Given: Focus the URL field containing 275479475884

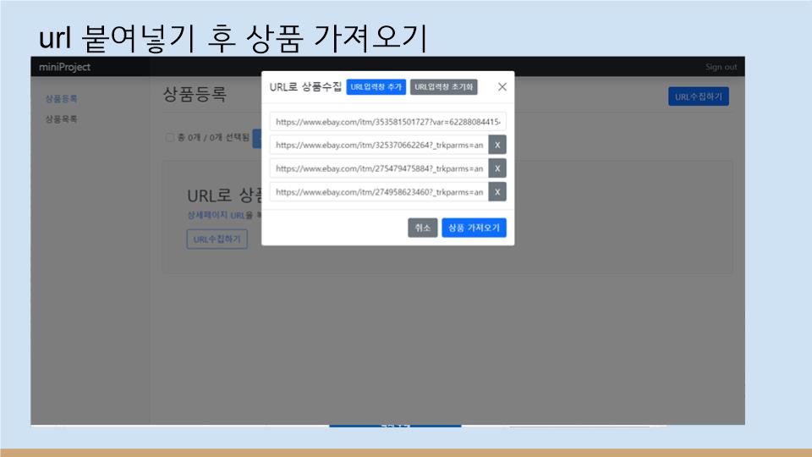Looking at the screenshot, I should (379, 168).
